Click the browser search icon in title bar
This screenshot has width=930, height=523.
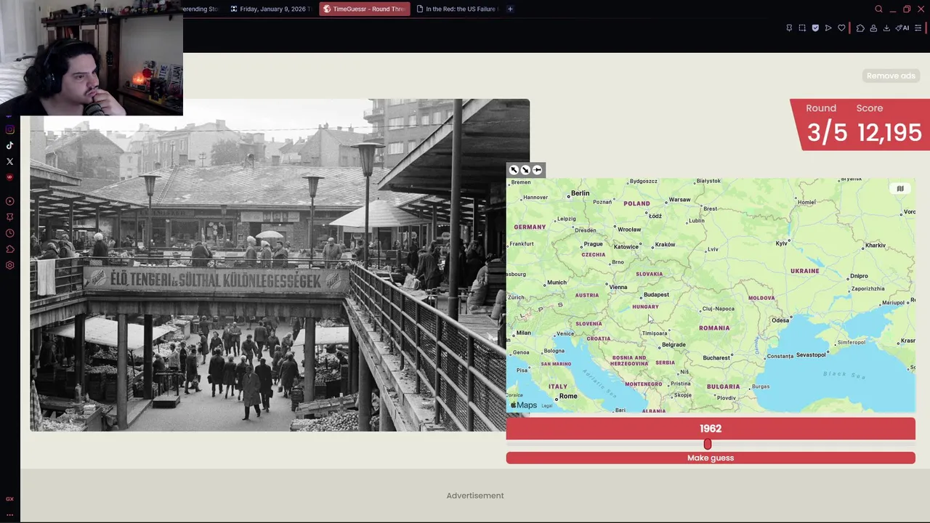[x=878, y=9]
